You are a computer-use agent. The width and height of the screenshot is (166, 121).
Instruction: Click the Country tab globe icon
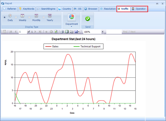click(x=60, y=9)
